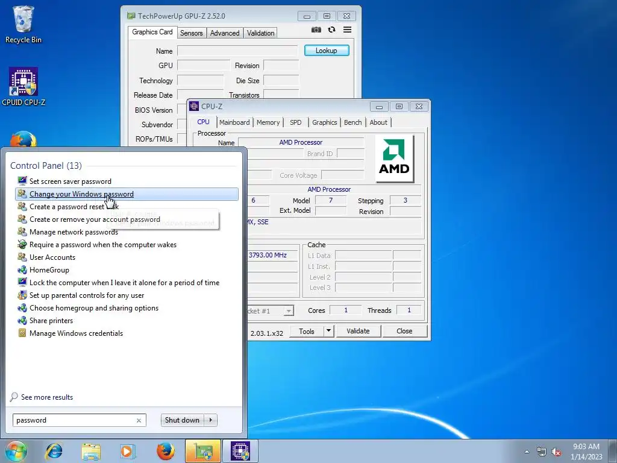The image size is (617, 463).
Task: Open Lock the computer when I leave it alone
Action: coord(124,283)
